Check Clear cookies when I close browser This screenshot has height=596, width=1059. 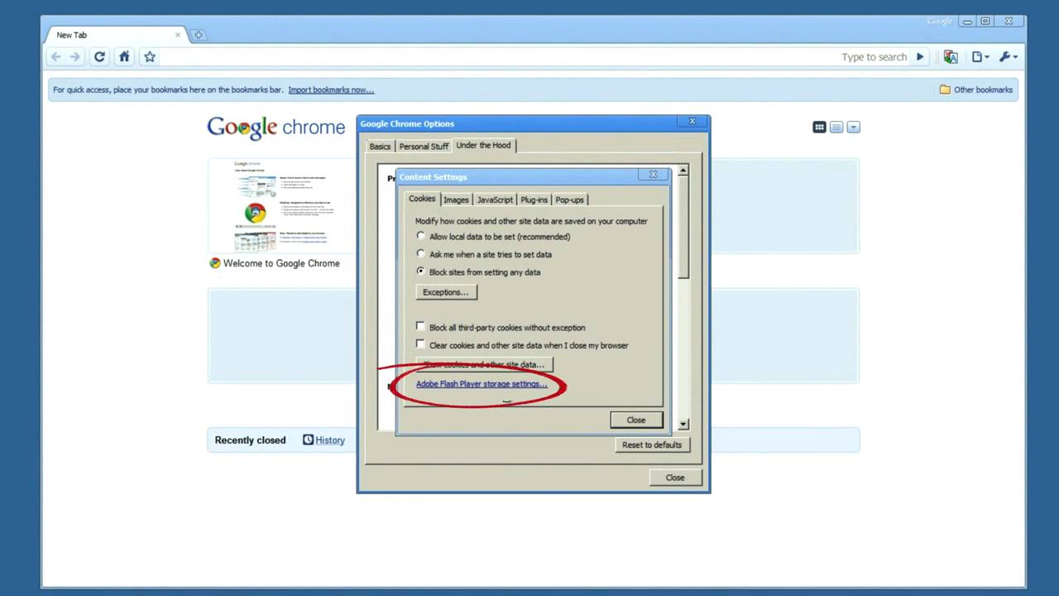pos(420,344)
